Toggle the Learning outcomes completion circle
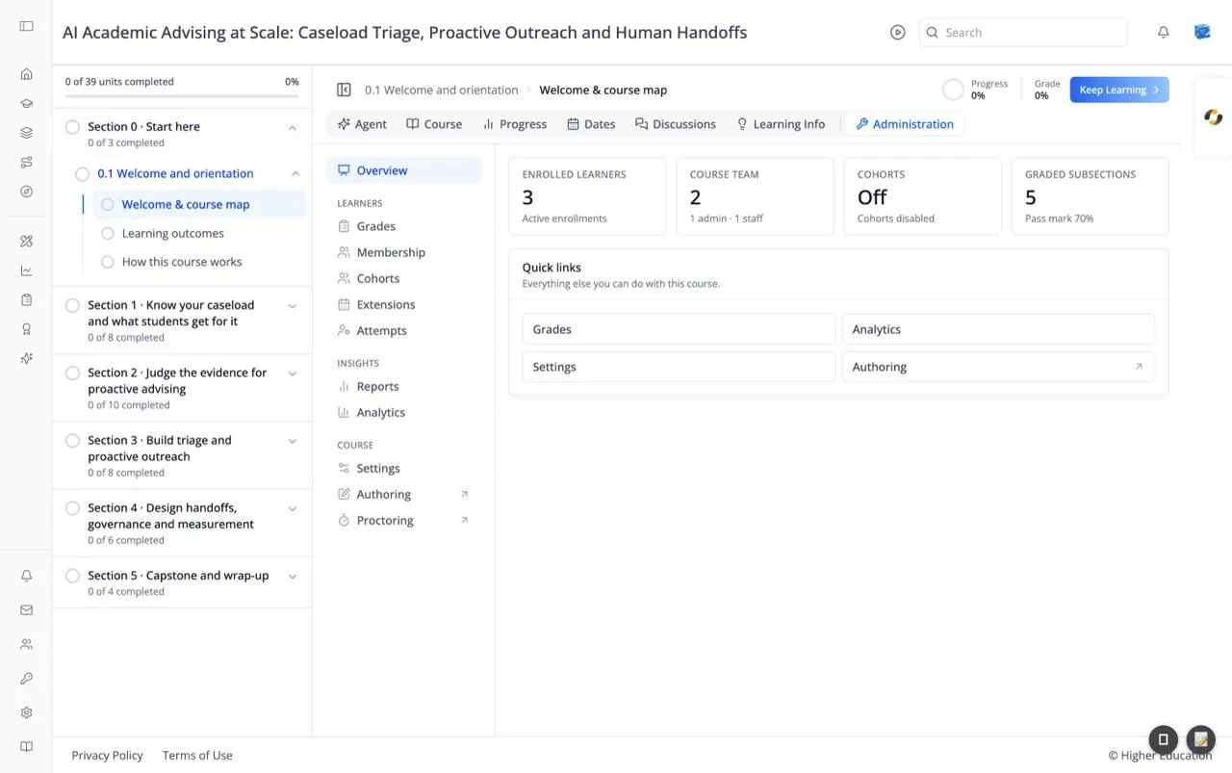This screenshot has width=1232, height=773. pyautogui.click(x=108, y=234)
